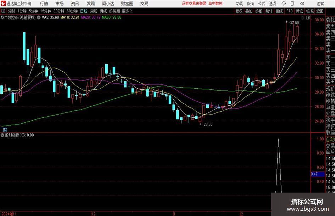Viewport: 335px width, 216px height.
Task: Expand the main chart indicator settings dropdown
Action: [39, 17]
